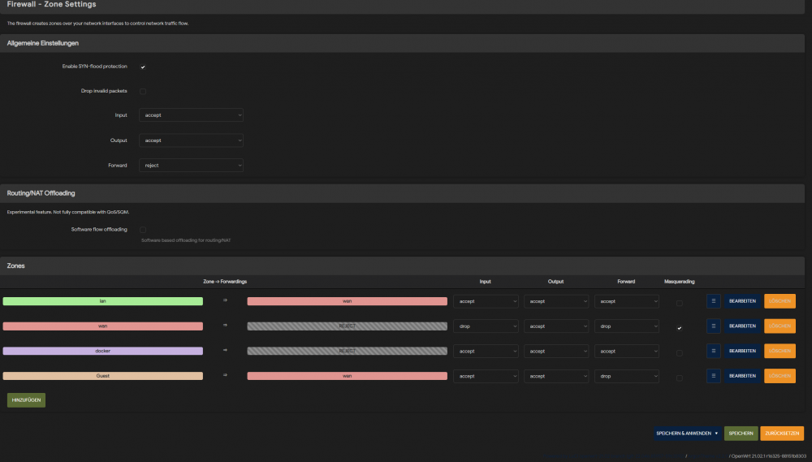This screenshot has width=812, height=462.
Task: Open Output dropdown for the lan zone
Action: [x=556, y=301]
